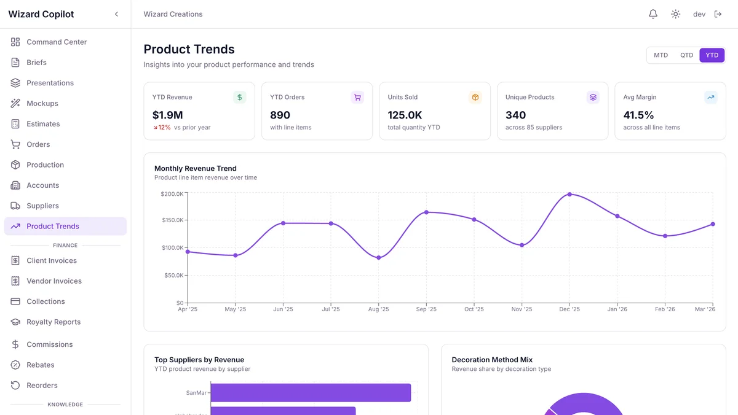Image resolution: width=738 pixels, height=415 pixels.
Task: Open the Vendor Invoices label
Action: 54,281
